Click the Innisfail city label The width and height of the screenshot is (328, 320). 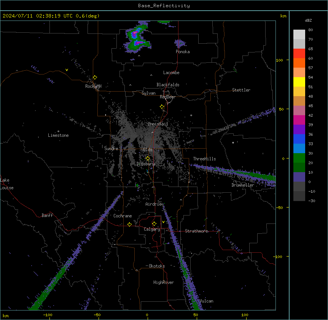pos(158,124)
